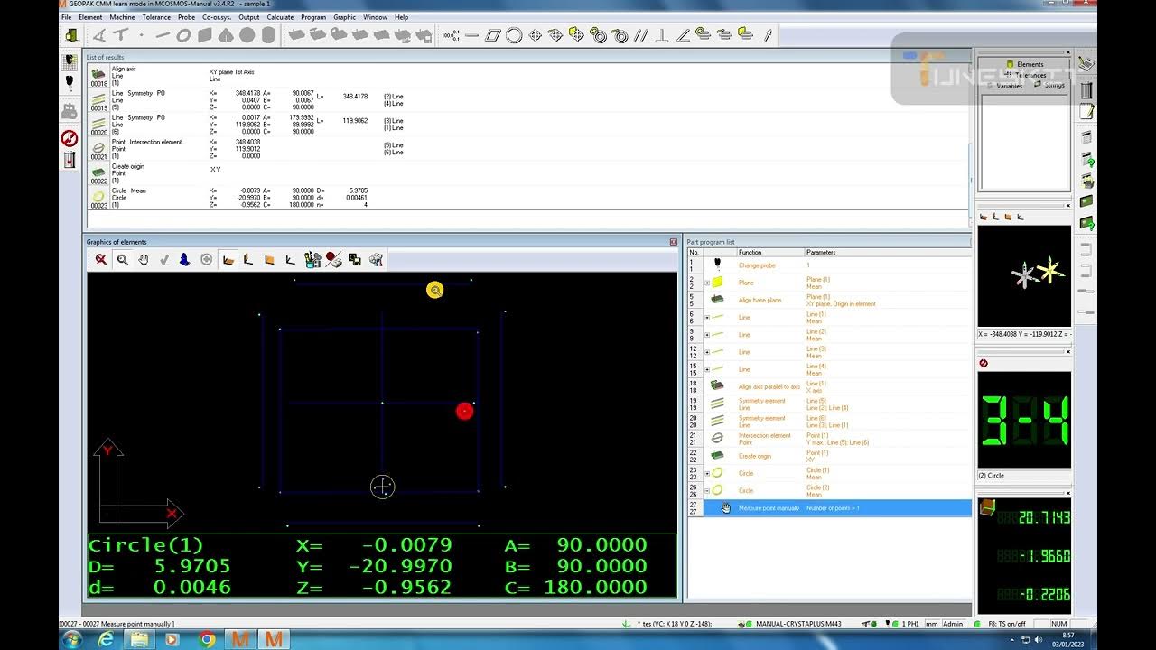
Task: Click the Function column header
Action: click(x=770, y=253)
